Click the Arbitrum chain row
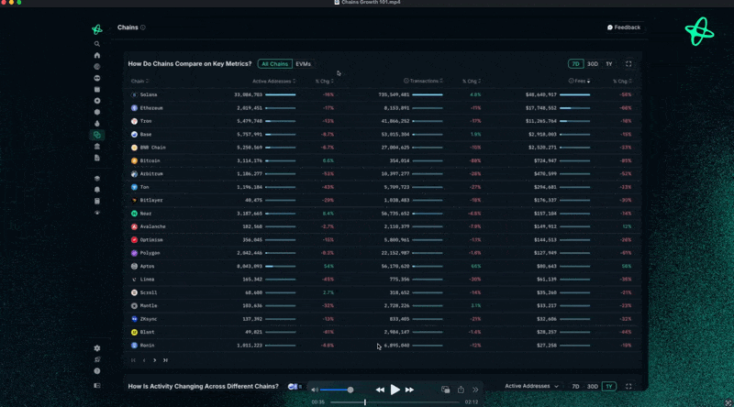The height and width of the screenshot is (407, 734). (x=382, y=174)
